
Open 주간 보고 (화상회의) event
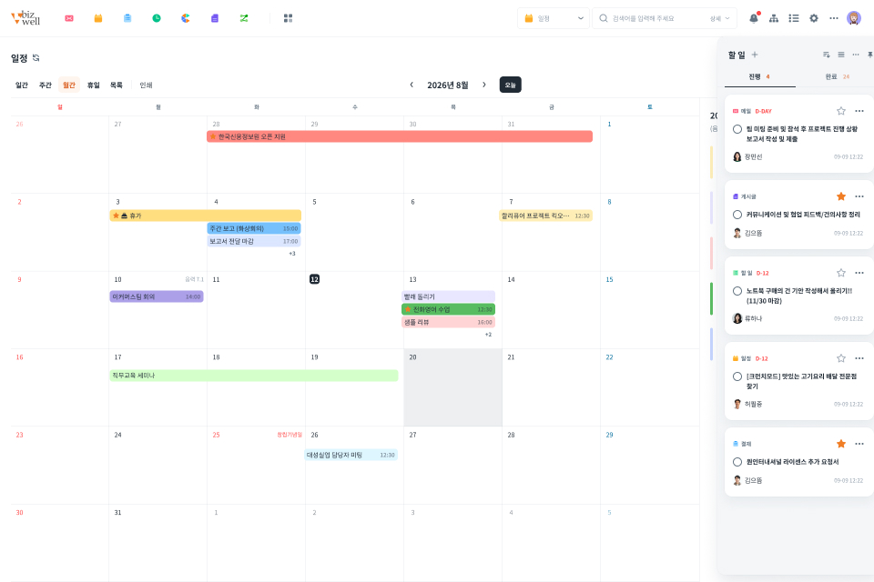tap(254, 228)
